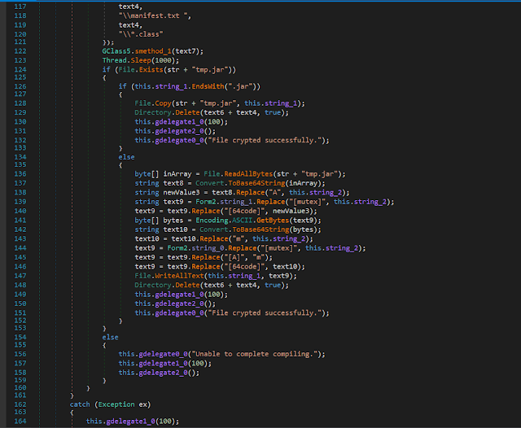Click "File crypted successfully." on line 132

tap(266, 140)
